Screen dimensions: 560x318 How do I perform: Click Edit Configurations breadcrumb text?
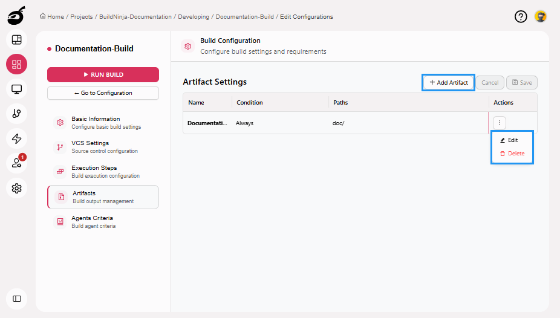click(307, 16)
